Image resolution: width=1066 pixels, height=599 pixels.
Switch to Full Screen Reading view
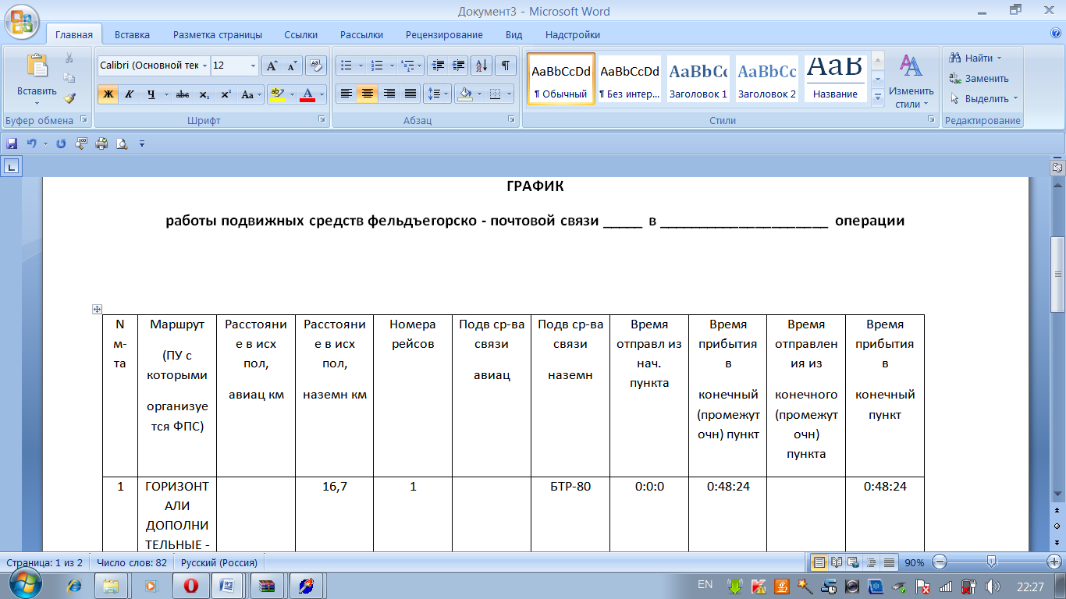pos(837,562)
